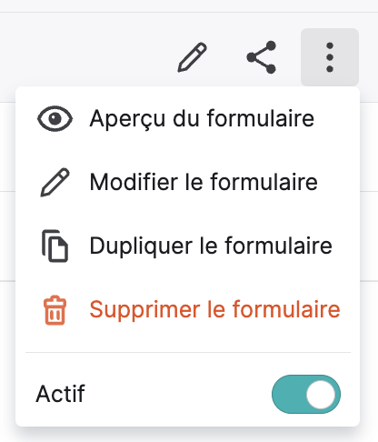Click the top strip above the toolbar icons
The height and width of the screenshot is (442, 378).
[x=189, y=6]
